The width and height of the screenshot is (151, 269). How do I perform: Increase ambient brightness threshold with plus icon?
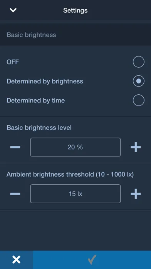point(136,194)
